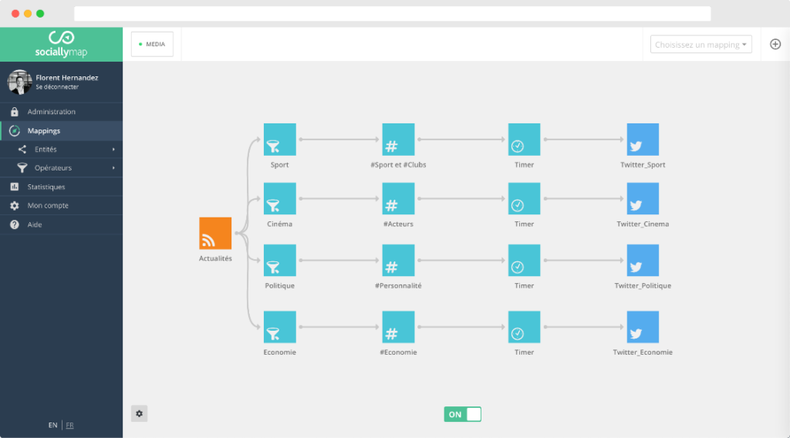Expand the Opérateurs submenu
The width and height of the screenshot is (790, 438).
point(62,167)
